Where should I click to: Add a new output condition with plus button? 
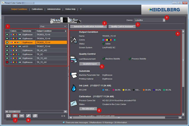[x=15, y=116]
